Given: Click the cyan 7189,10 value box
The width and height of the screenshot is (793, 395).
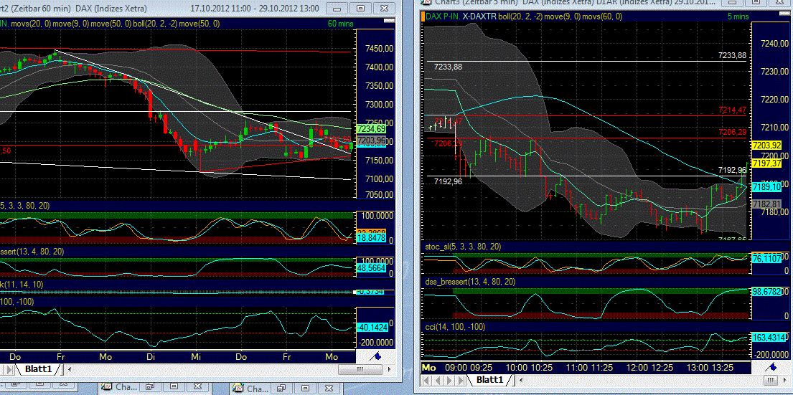Looking at the screenshot, I should [767, 187].
